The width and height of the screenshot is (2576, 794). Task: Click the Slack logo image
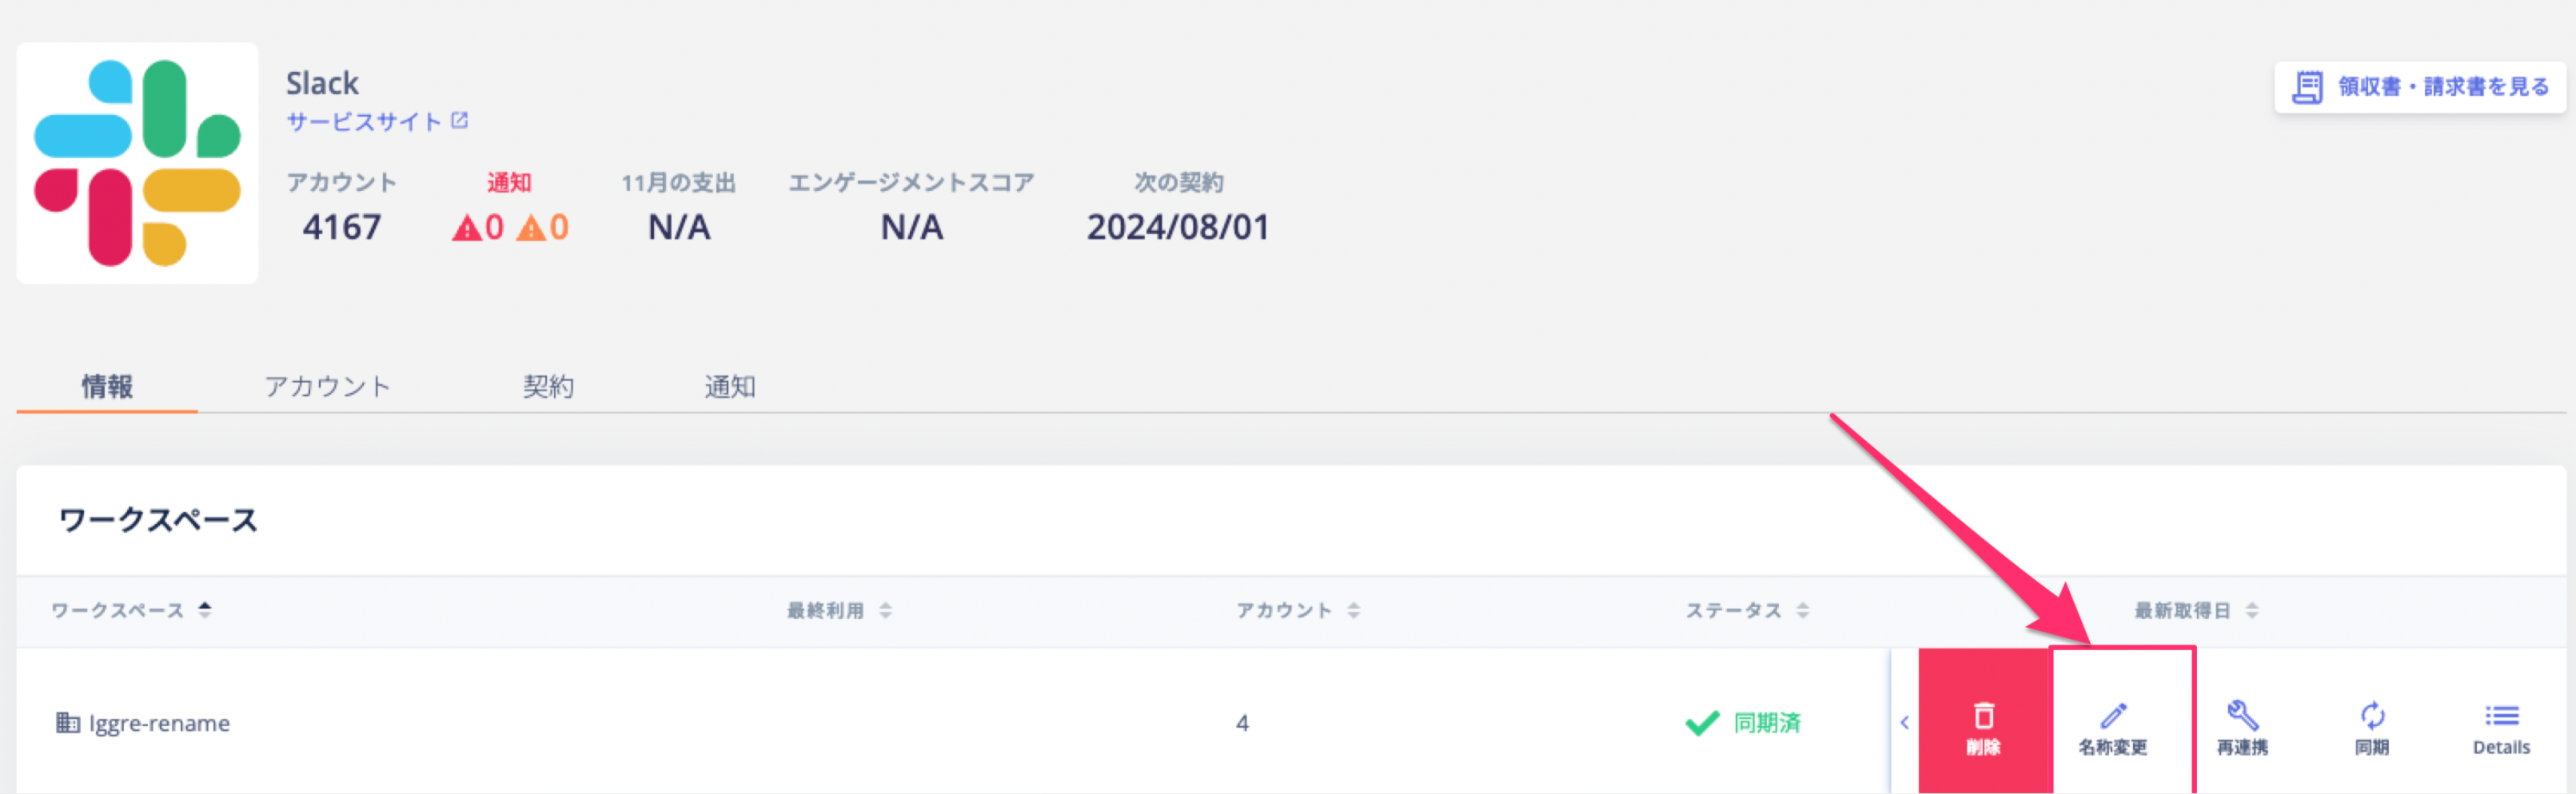tap(137, 162)
